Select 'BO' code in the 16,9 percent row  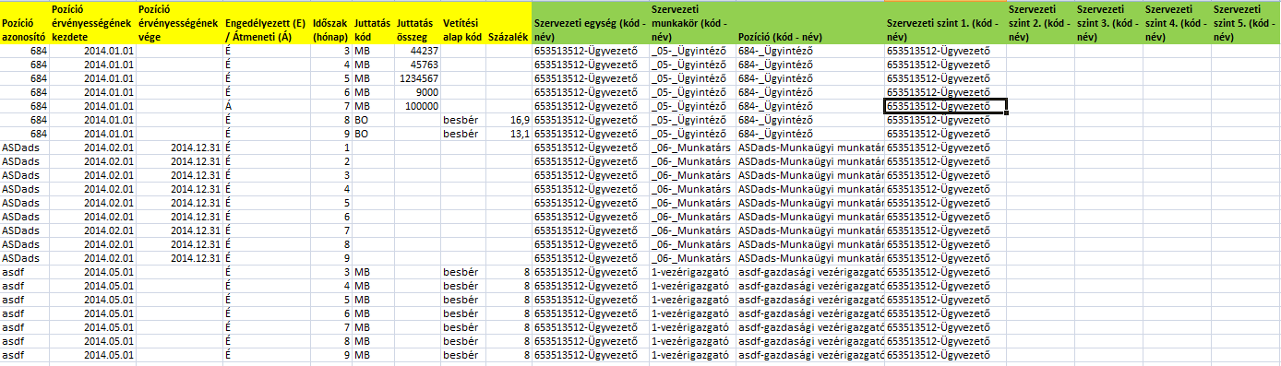[x=373, y=120]
